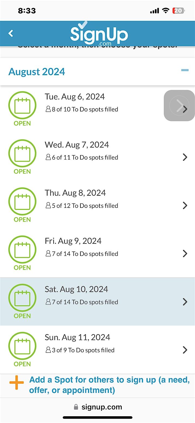Open the Wed. Aug 7 chevron arrow
Image resolution: width=195 pixels, height=423 pixels.
coord(185,157)
